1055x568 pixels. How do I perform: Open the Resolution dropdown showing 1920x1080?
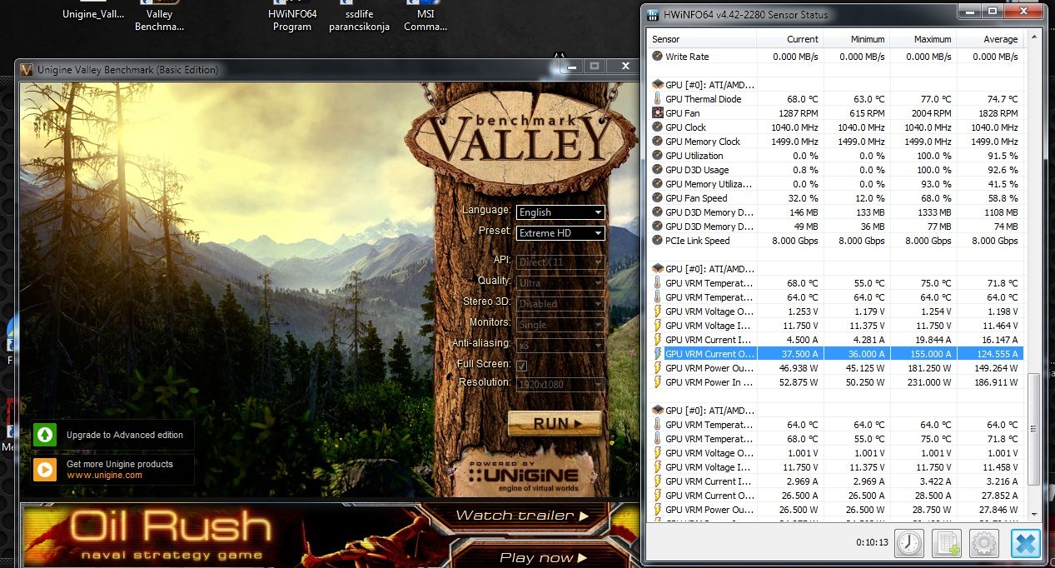(560, 385)
